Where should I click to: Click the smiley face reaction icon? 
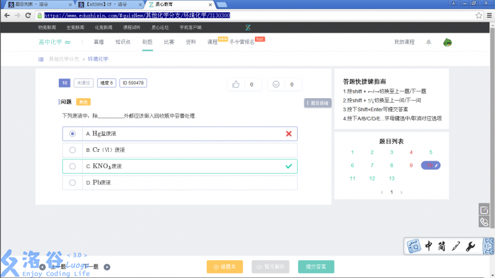click(276, 84)
